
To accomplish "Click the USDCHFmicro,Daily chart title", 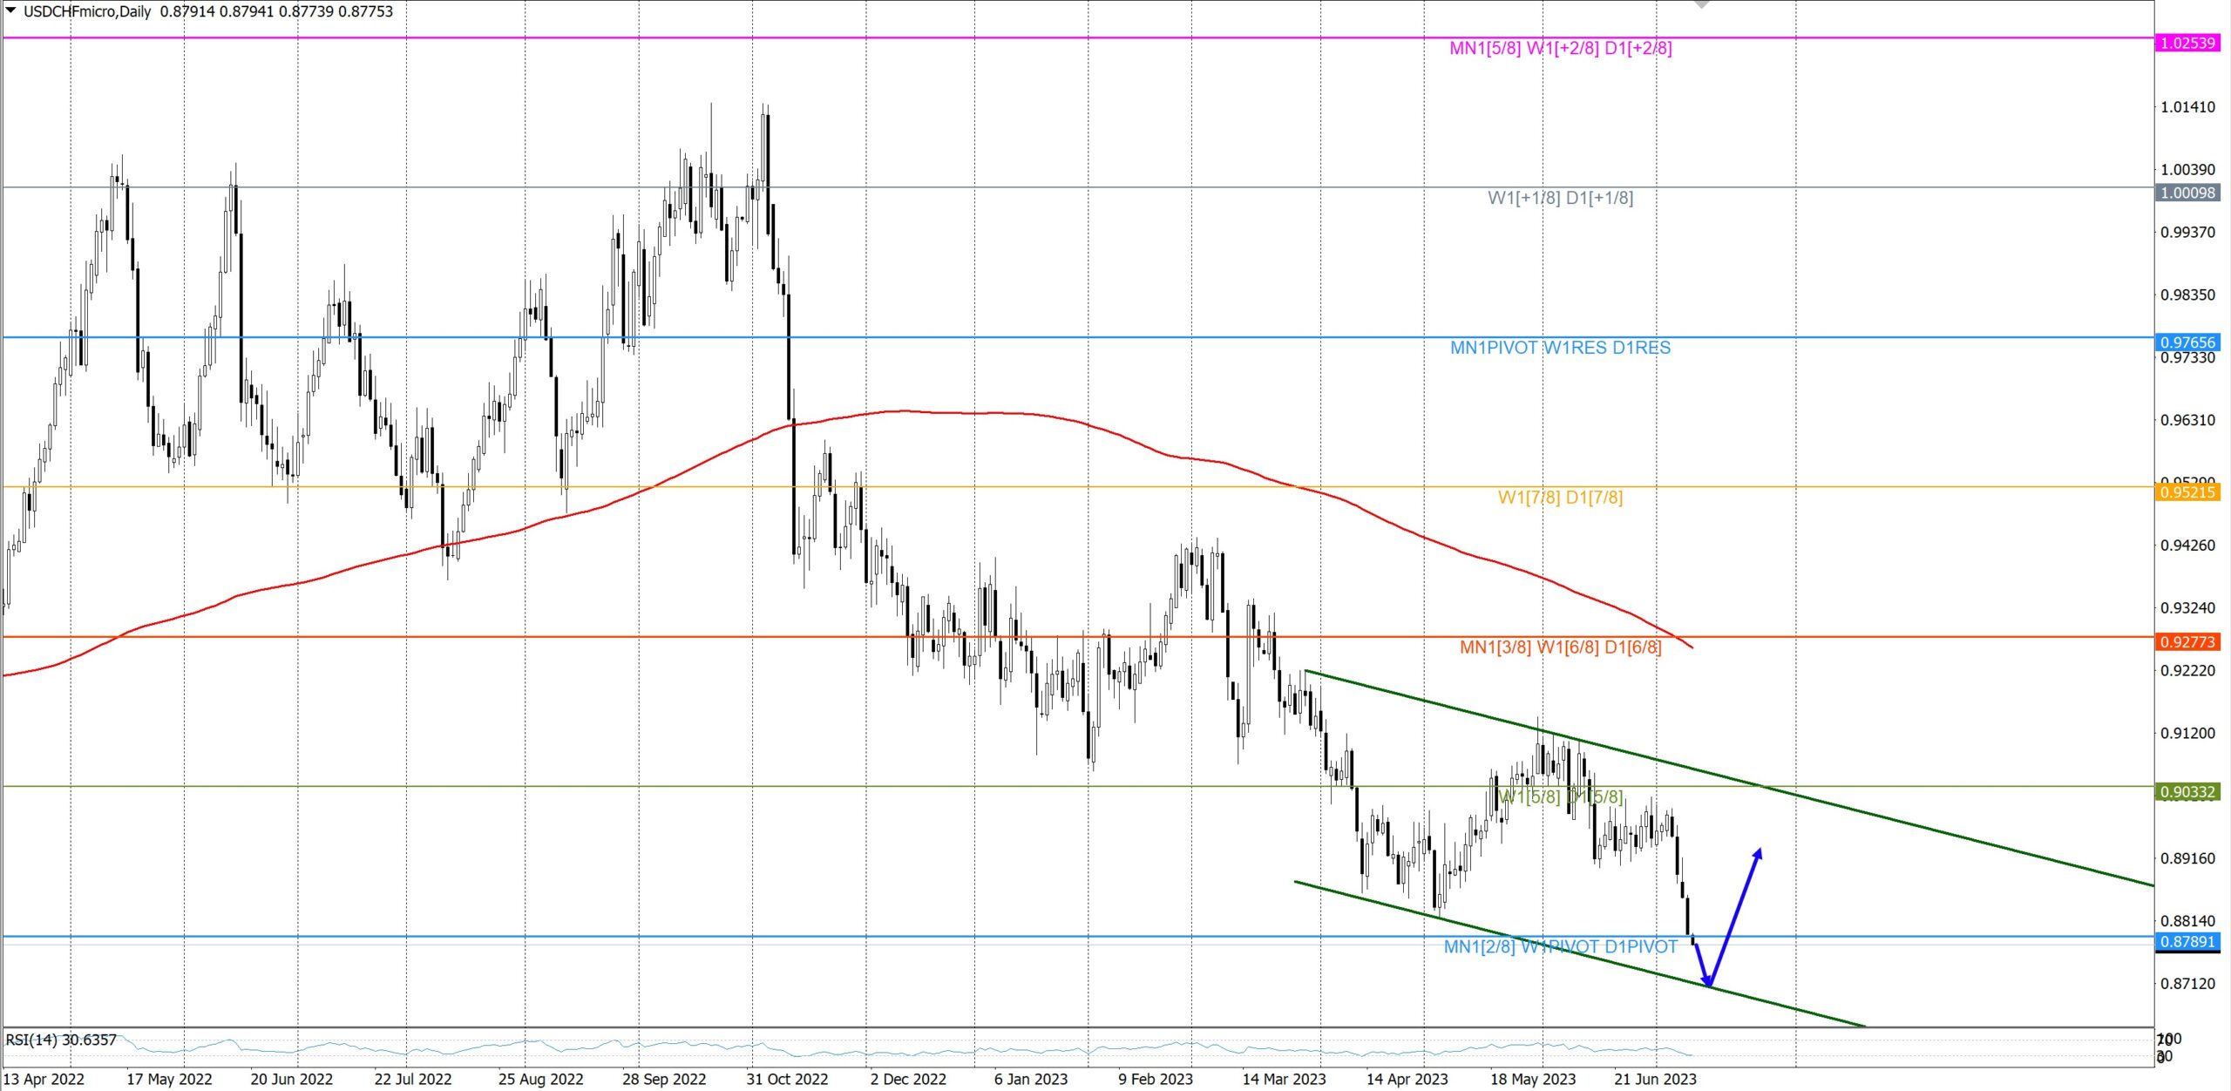I will point(87,11).
